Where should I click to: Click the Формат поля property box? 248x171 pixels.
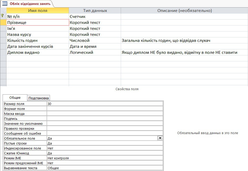(x=105, y=109)
